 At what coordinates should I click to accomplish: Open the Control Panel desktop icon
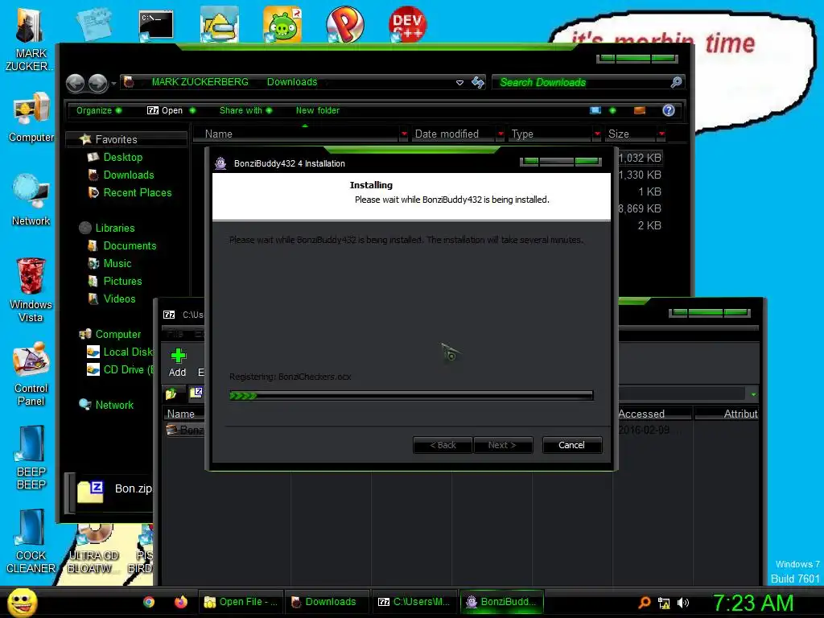tap(31, 374)
